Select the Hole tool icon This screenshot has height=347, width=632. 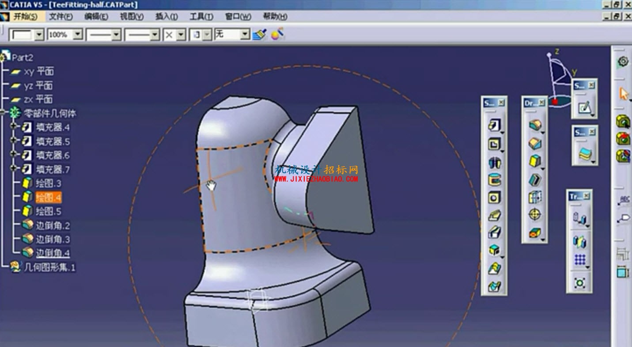click(494, 197)
